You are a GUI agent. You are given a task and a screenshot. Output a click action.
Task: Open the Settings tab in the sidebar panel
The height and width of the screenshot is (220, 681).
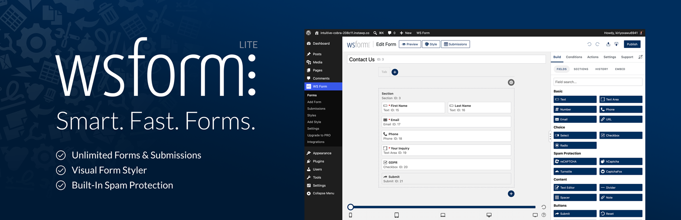click(610, 57)
